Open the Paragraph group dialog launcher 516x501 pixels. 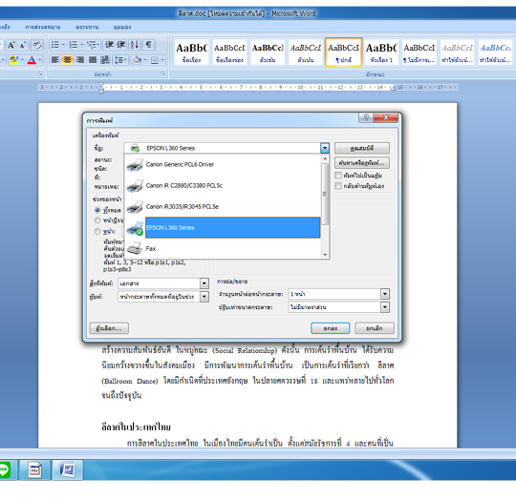coord(162,74)
